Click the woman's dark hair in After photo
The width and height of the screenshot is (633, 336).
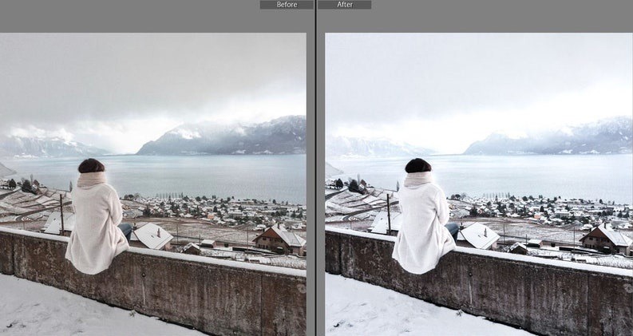point(417,166)
